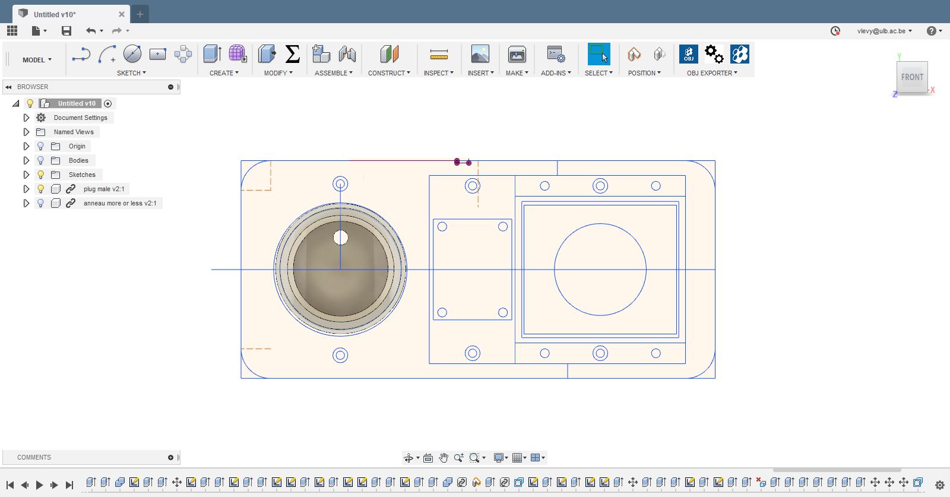Open the Change Parameters sigma icon
The height and width of the screenshot is (497, 950).
292,54
